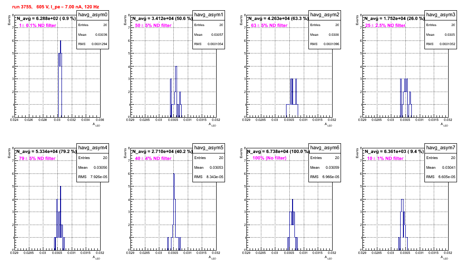Select the havg_asym4 stats box title
The image size is (464, 266).
pos(93,147)
